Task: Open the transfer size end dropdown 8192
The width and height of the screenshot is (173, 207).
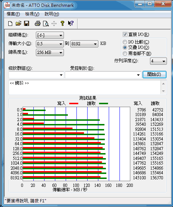Action: click(84, 44)
